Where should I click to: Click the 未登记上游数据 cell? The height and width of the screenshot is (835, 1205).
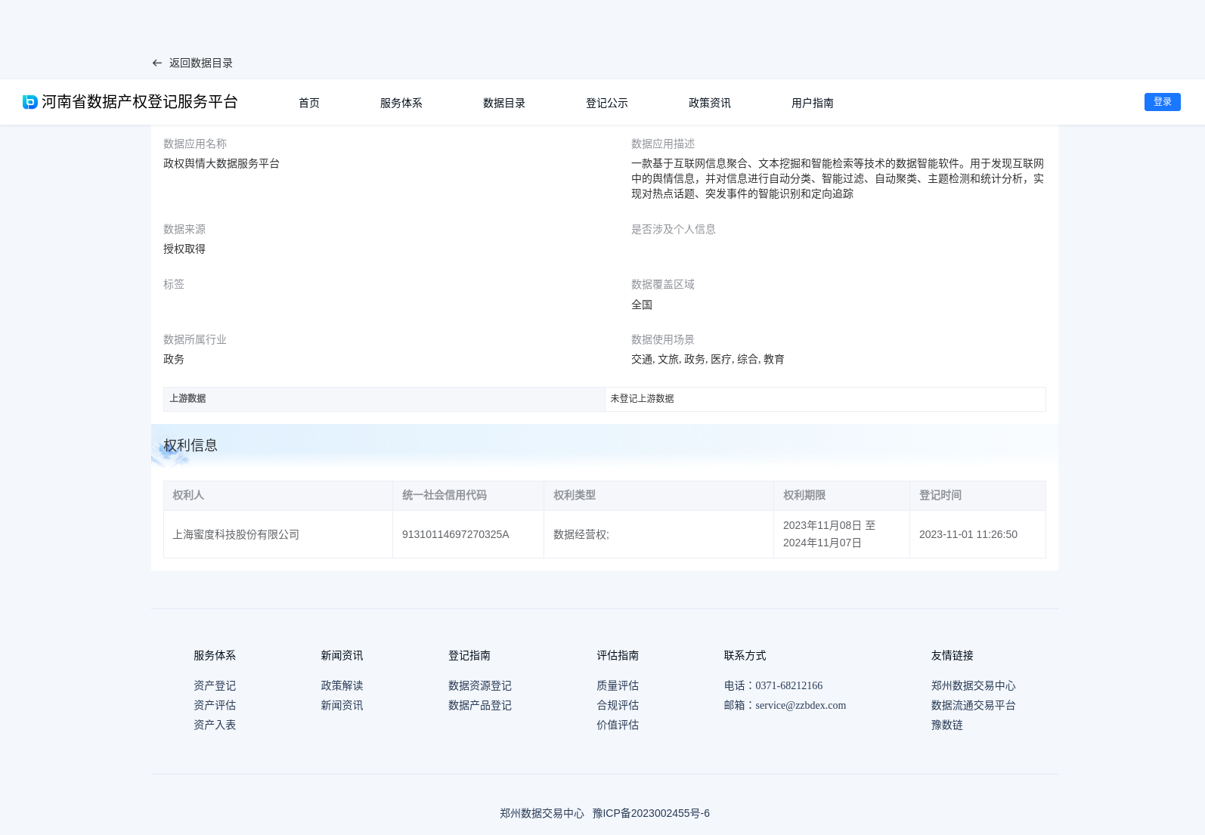[x=826, y=399]
